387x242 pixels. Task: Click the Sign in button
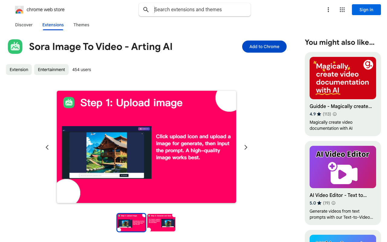(x=366, y=10)
